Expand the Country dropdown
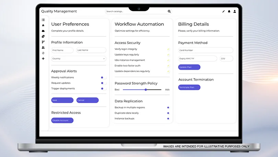278x157 pixels. click(79, 59)
